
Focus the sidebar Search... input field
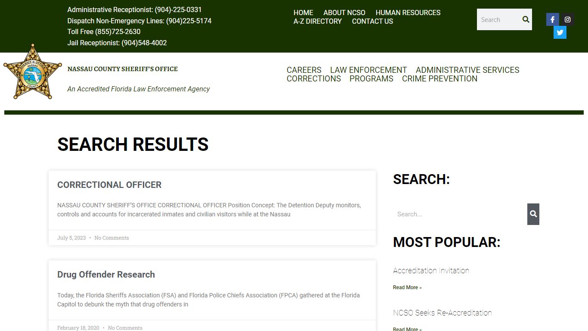tap(460, 214)
